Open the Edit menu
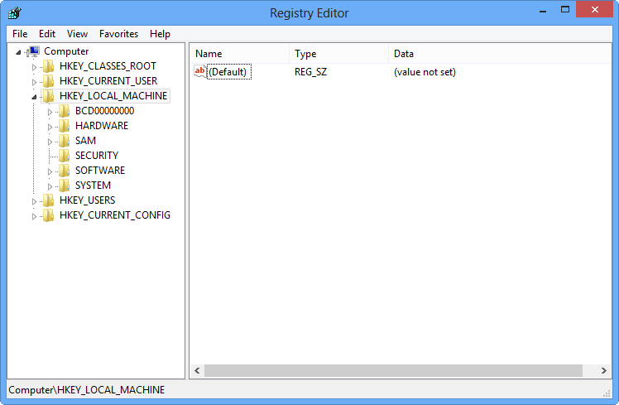 click(47, 34)
